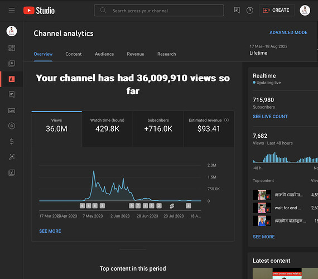The height and width of the screenshot is (279, 318).
Task: Select the Watch time (hours) metric card
Action: point(108,129)
